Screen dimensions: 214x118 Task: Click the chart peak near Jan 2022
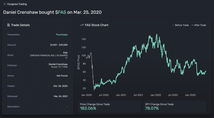tap(157, 34)
